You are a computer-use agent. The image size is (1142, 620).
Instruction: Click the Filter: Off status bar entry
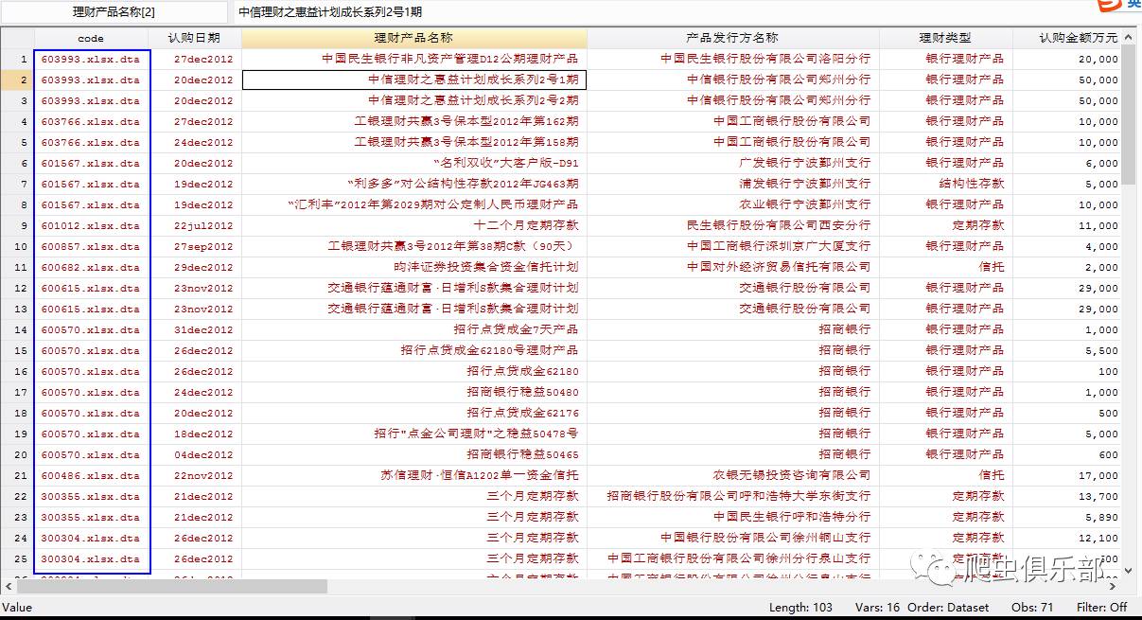[1102, 607]
